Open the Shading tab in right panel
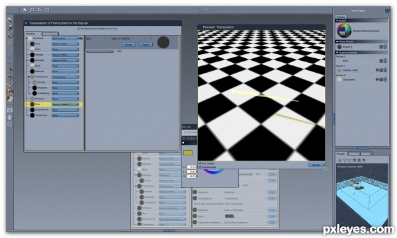The image size is (397, 238). [341, 17]
